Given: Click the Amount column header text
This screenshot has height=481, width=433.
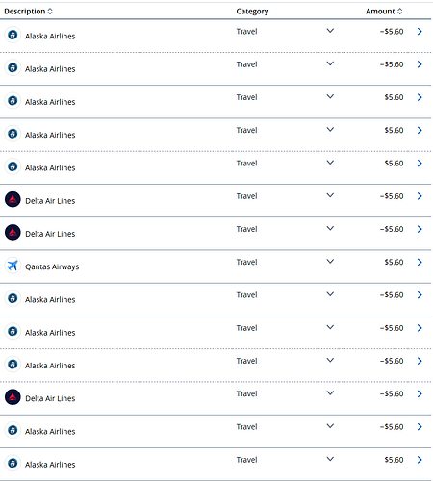Looking at the screenshot, I should click(x=380, y=12).
